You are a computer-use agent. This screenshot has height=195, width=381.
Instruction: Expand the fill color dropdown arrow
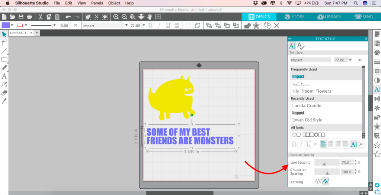click(12, 26)
